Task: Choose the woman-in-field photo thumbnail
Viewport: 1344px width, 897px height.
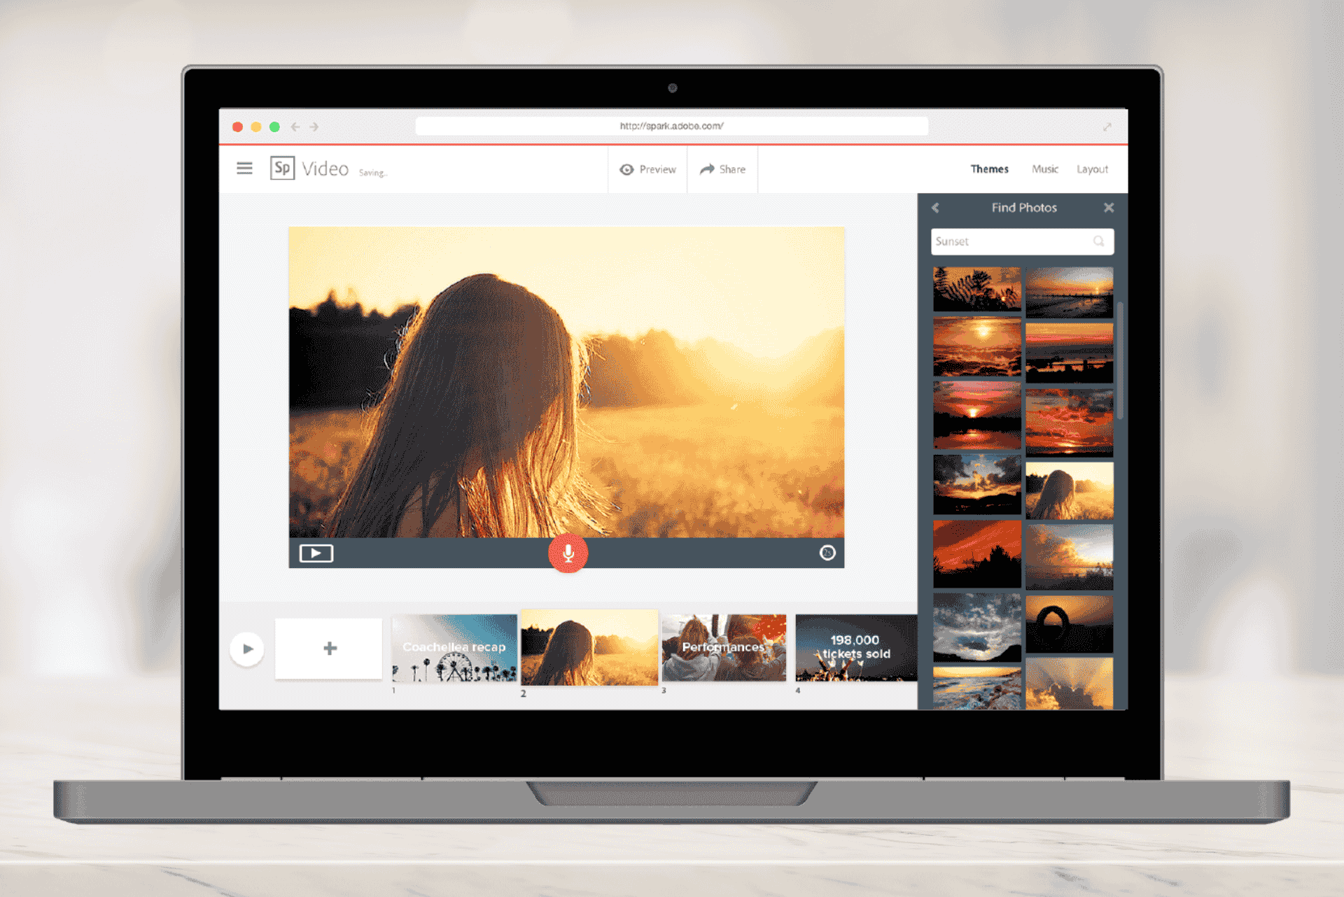Action: coord(1070,490)
